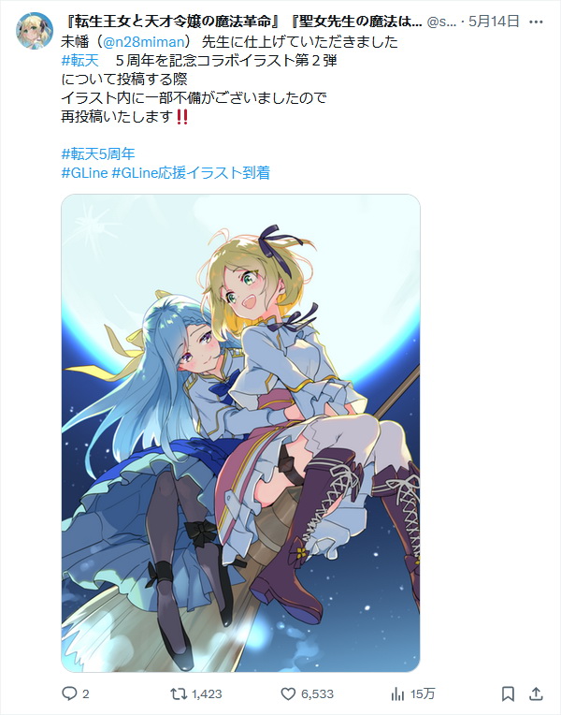Open the illustration image of two girls
The height and width of the screenshot is (715, 561).
point(240,433)
